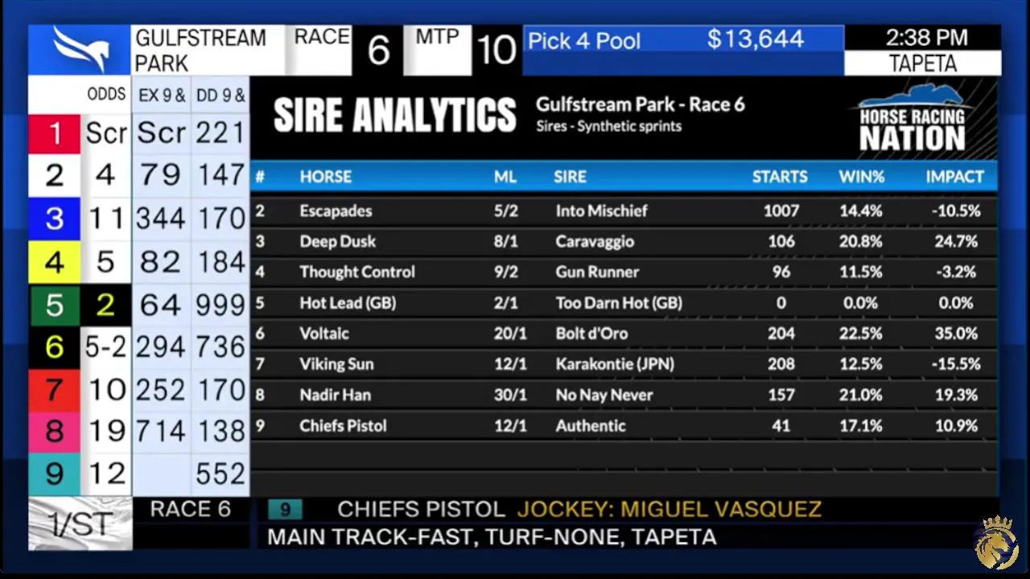Select the horse name Voltaic
1030x579 pixels.
(x=324, y=334)
